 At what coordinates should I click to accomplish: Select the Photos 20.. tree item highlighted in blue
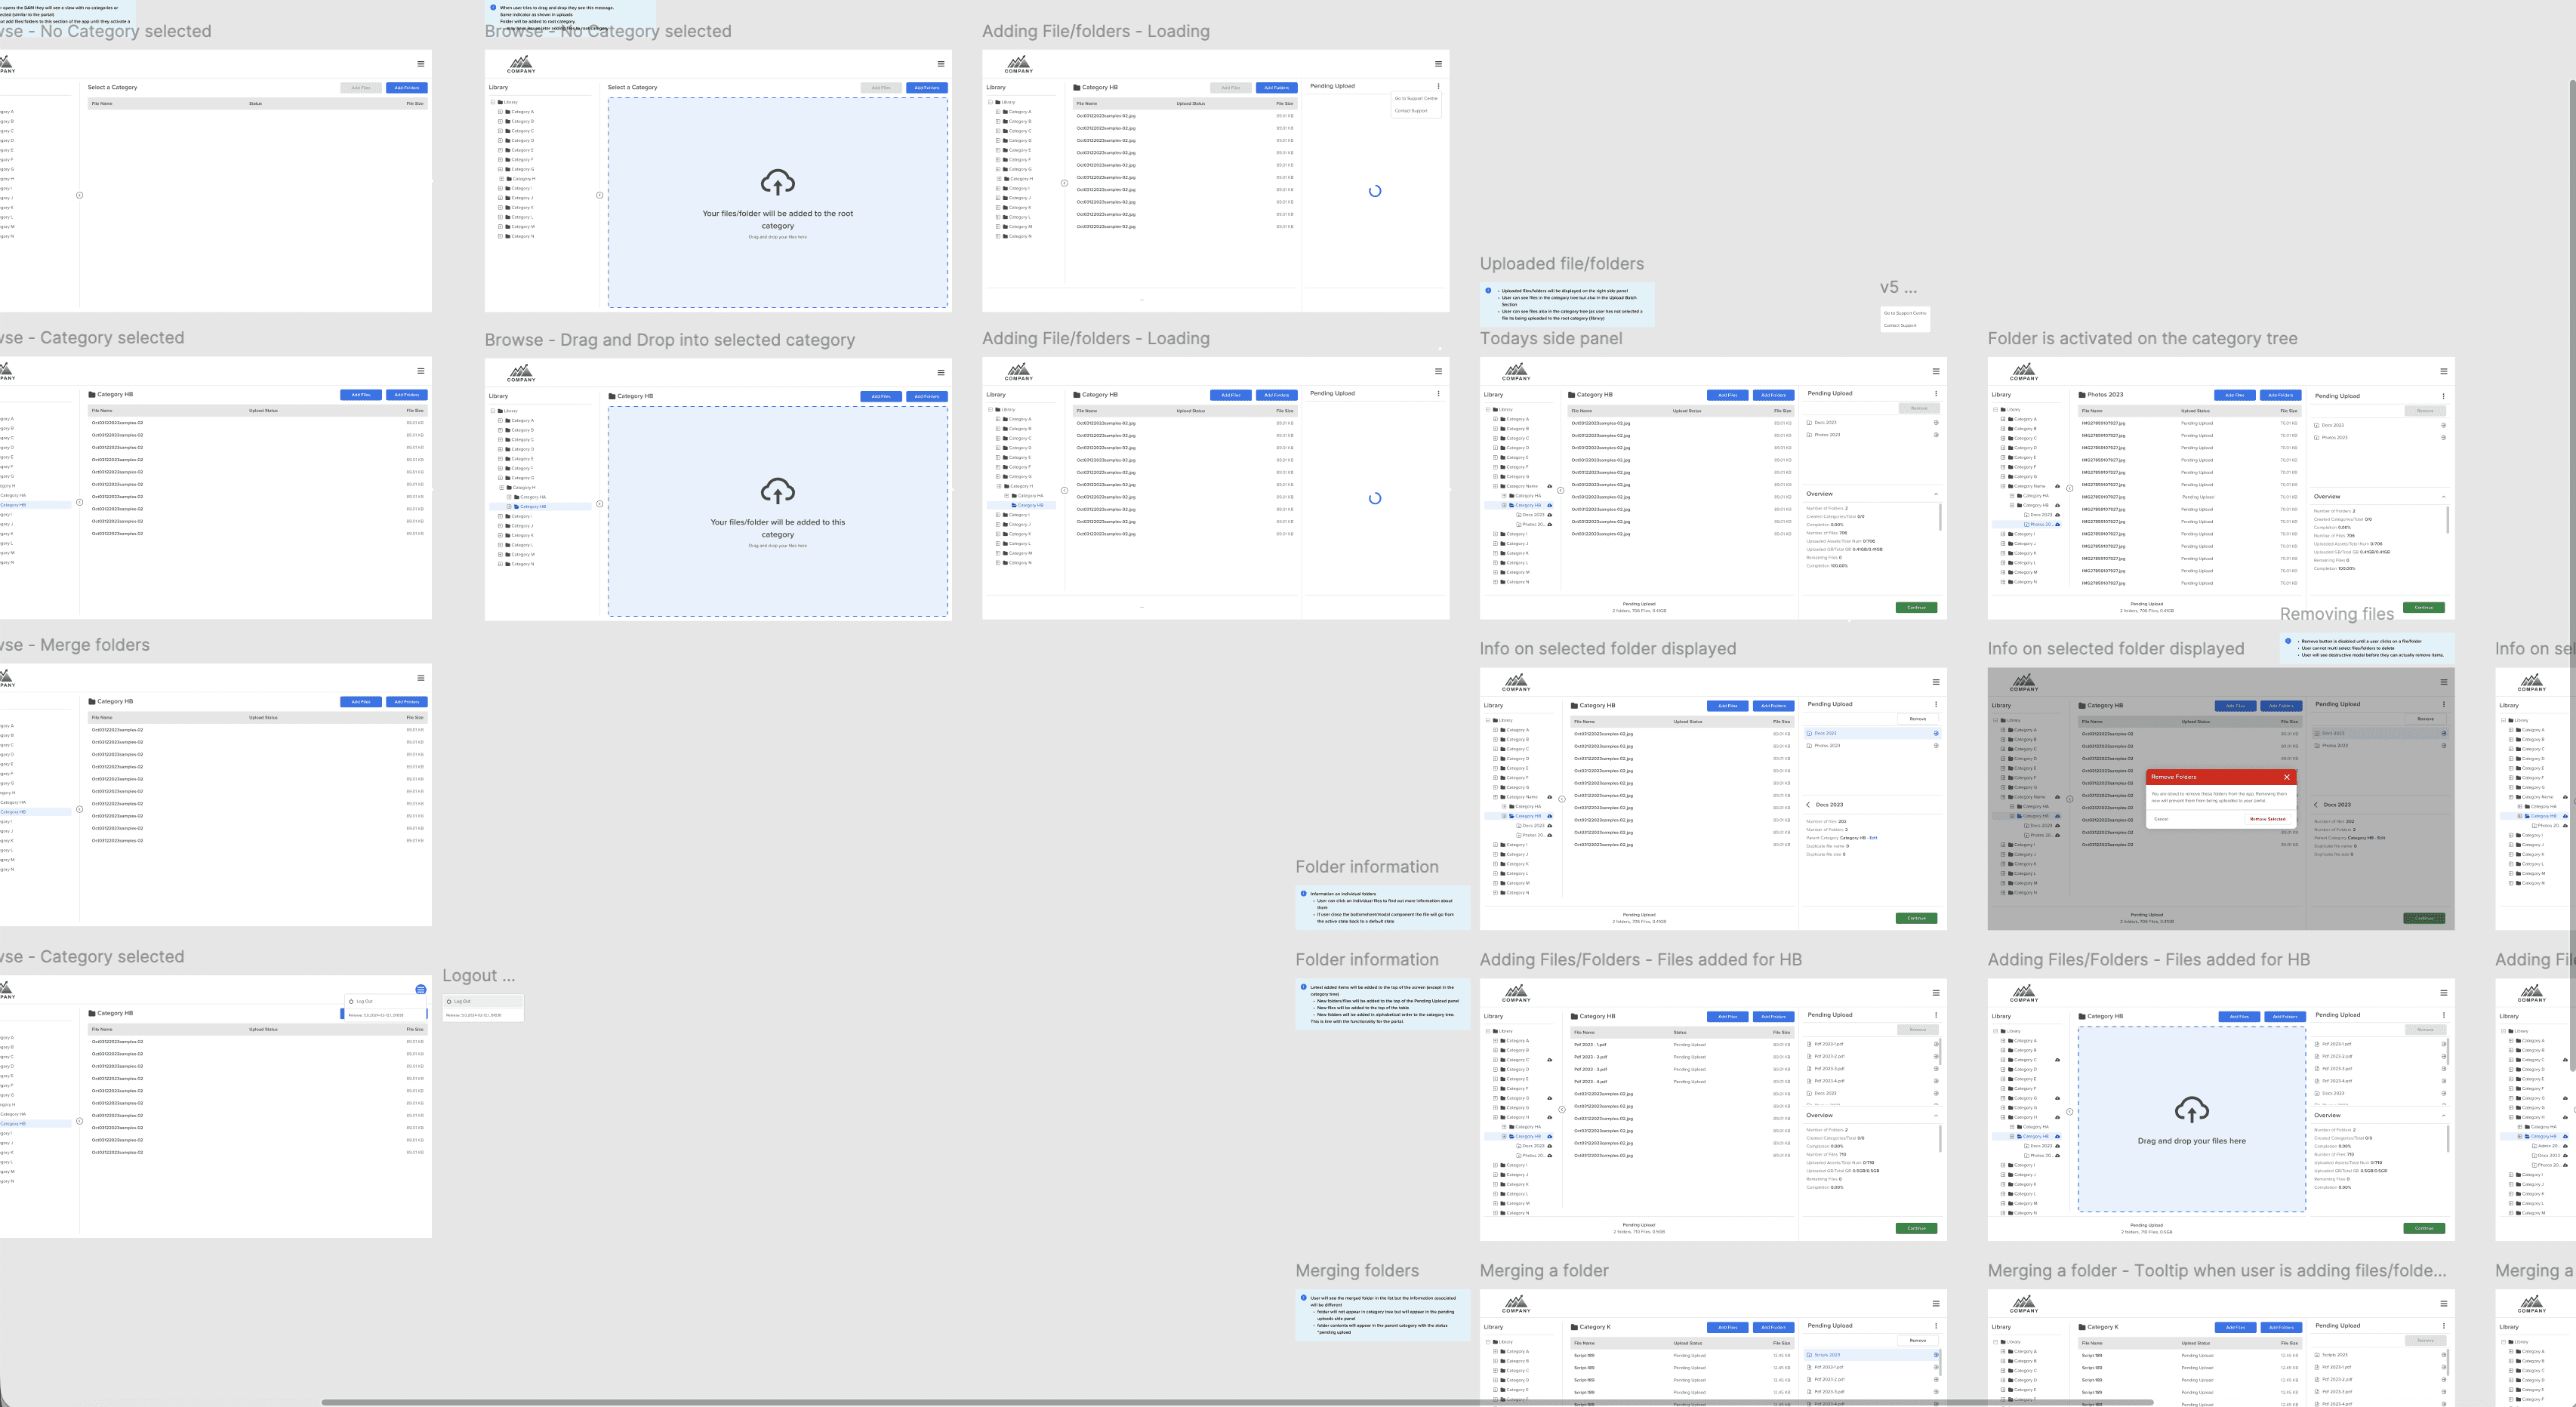point(2040,524)
